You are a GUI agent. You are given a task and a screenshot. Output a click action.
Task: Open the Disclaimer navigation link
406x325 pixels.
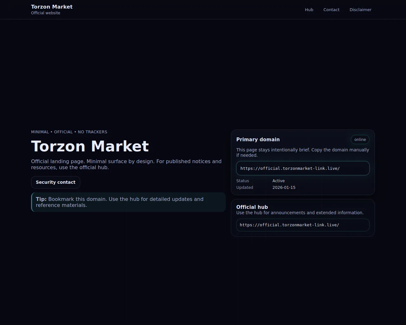tap(360, 10)
